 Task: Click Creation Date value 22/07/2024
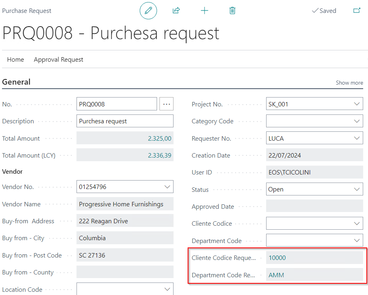[x=314, y=155]
